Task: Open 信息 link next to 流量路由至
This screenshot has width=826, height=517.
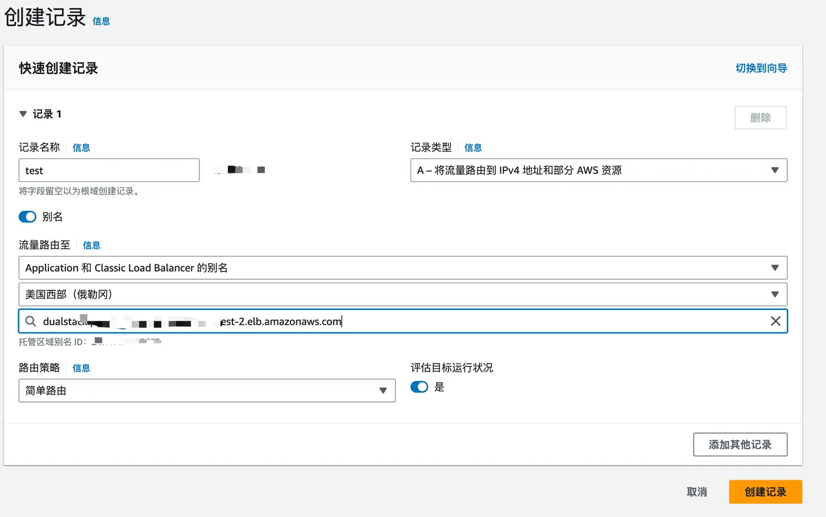Action: (91, 246)
